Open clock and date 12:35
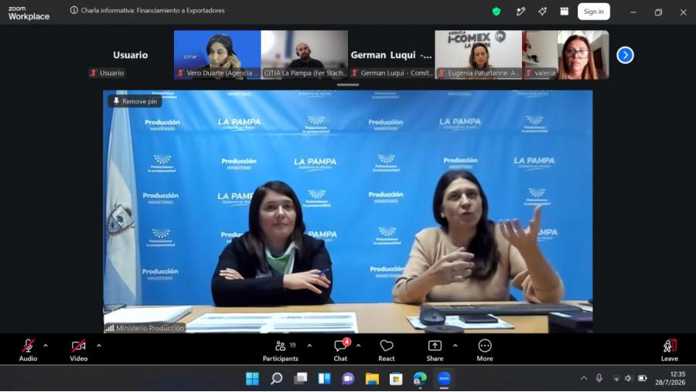 click(x=670, y=378)
